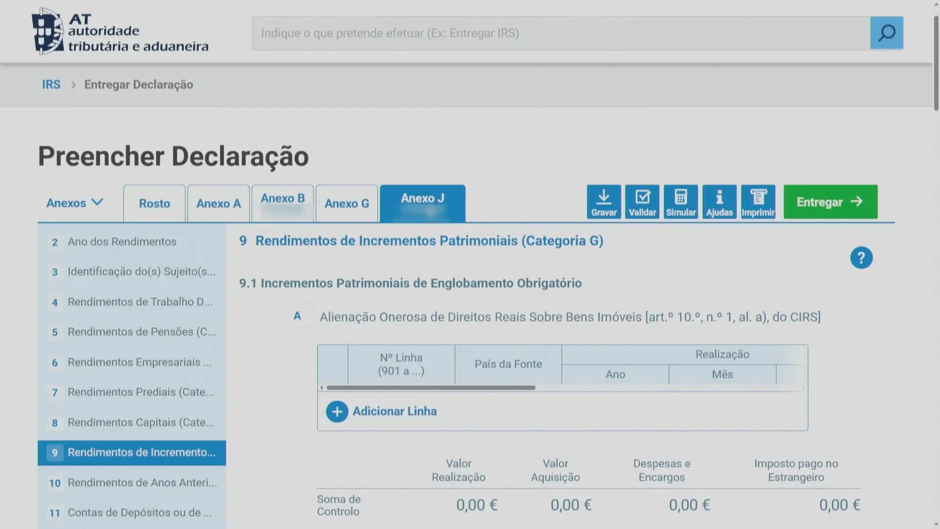The image size is (940, 529).
Task: Click the Nº Linha column header
Action: click(x=401, y=364)
